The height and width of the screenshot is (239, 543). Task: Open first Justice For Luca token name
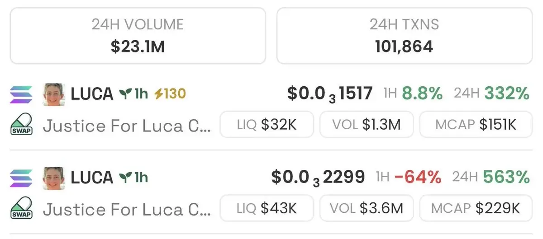pyautogui.click(x=127, y=125)
